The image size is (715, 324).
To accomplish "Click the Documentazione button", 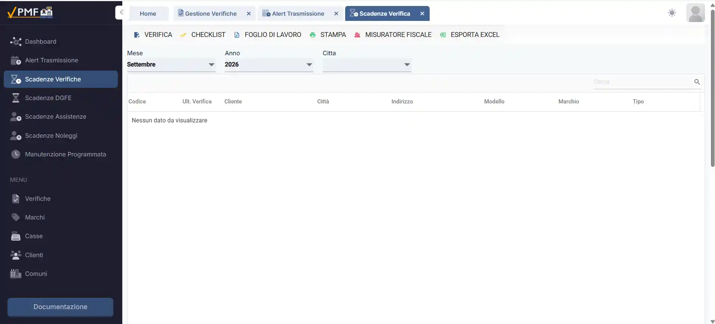I will pyautogui.click(x=61, y=307).
